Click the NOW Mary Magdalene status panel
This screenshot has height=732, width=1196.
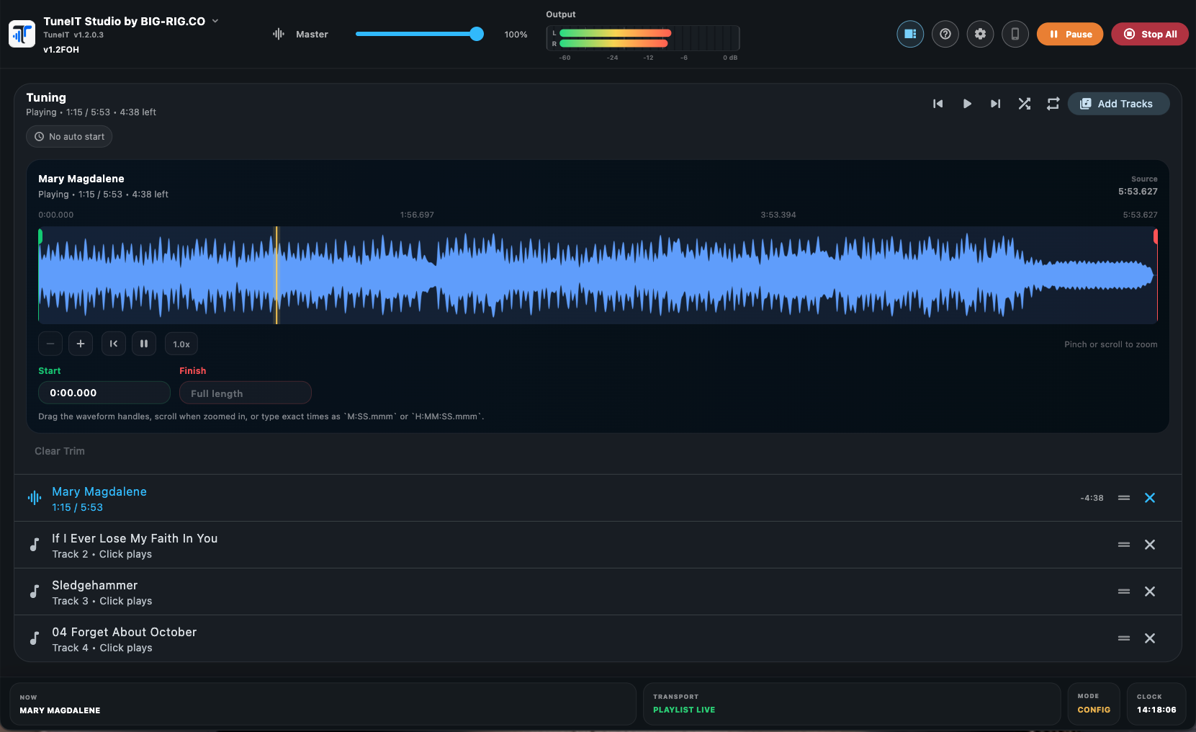[323, 704]
